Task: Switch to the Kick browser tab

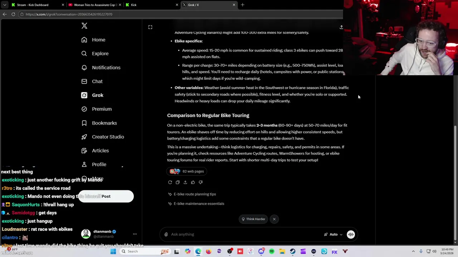Action: click(152, 5)
